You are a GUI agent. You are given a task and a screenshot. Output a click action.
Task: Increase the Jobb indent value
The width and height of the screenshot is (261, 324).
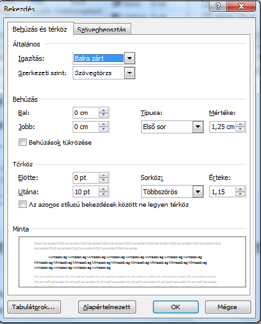click(104, 124)
